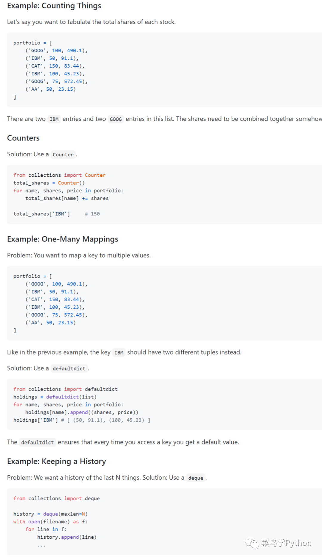Click the inline 'defaultdict' code after 'Solution: Use a'

pyautogui.click(x=69, y=369)
